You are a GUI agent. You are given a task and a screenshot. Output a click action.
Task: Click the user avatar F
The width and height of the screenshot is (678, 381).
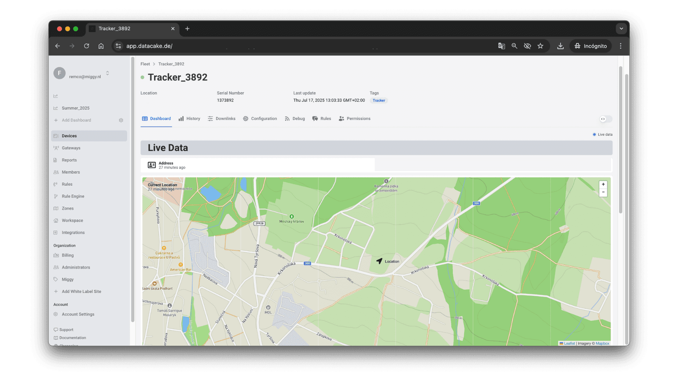click(59, 73)
